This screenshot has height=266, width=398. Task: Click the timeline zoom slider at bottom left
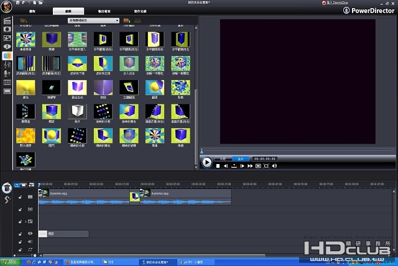(x=25, y=255)
